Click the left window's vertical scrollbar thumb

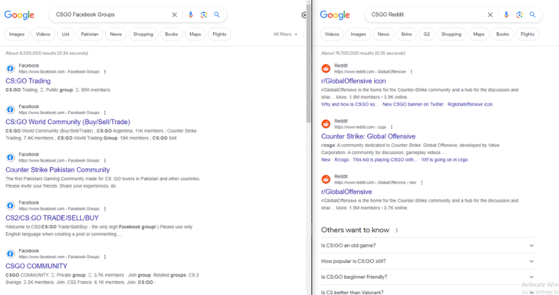(308, 64)
